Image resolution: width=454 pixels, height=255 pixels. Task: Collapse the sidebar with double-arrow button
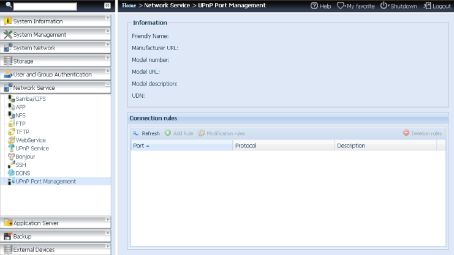(x=107, y=6)
